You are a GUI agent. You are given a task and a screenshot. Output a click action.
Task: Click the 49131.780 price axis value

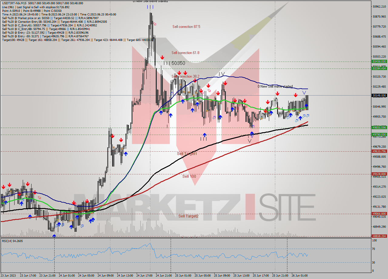tap(380, 207)
